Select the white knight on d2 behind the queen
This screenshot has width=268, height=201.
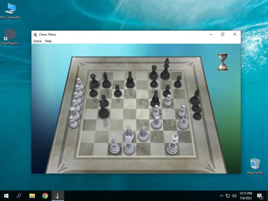pyautogui.click(x=129, y=131)
